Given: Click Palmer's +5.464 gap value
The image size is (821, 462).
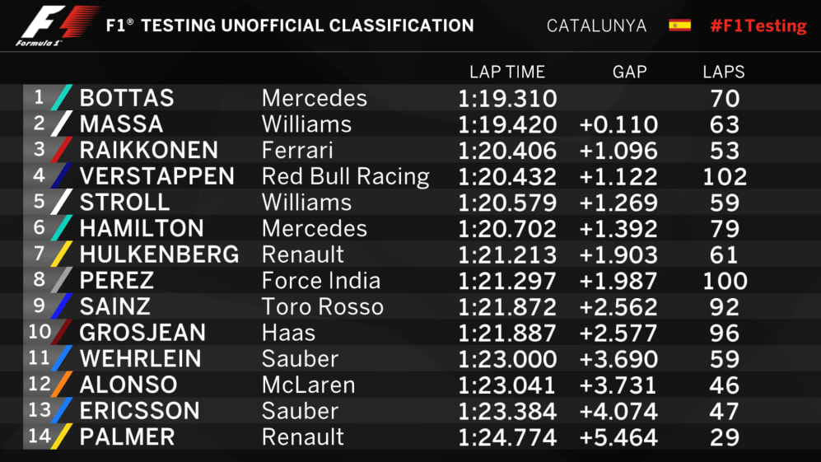Looking at the screenshot, I should click(618, 436).
